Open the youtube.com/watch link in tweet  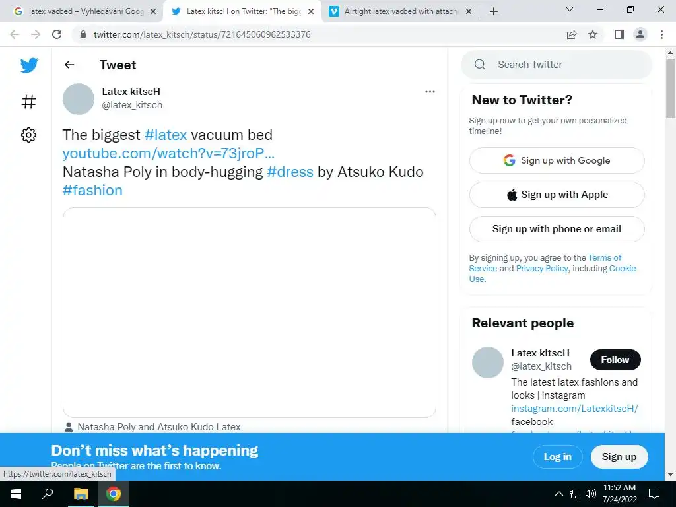click(168, 153)
